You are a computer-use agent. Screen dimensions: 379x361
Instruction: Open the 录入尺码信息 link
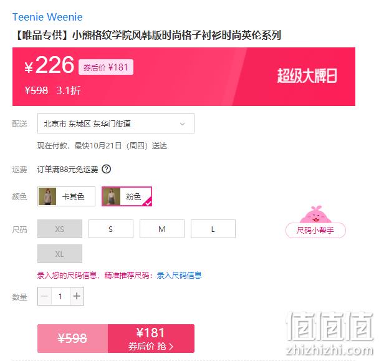click(179, 275)
